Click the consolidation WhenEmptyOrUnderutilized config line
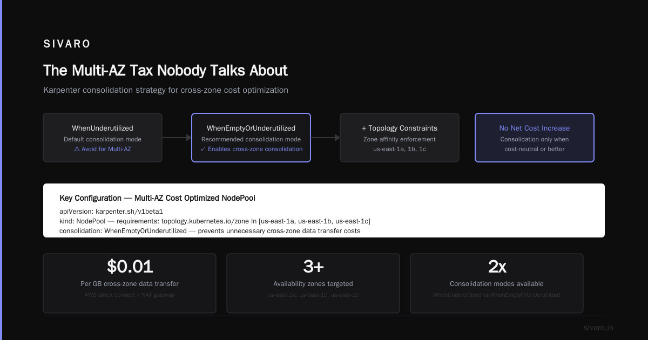 coord(210,231)
